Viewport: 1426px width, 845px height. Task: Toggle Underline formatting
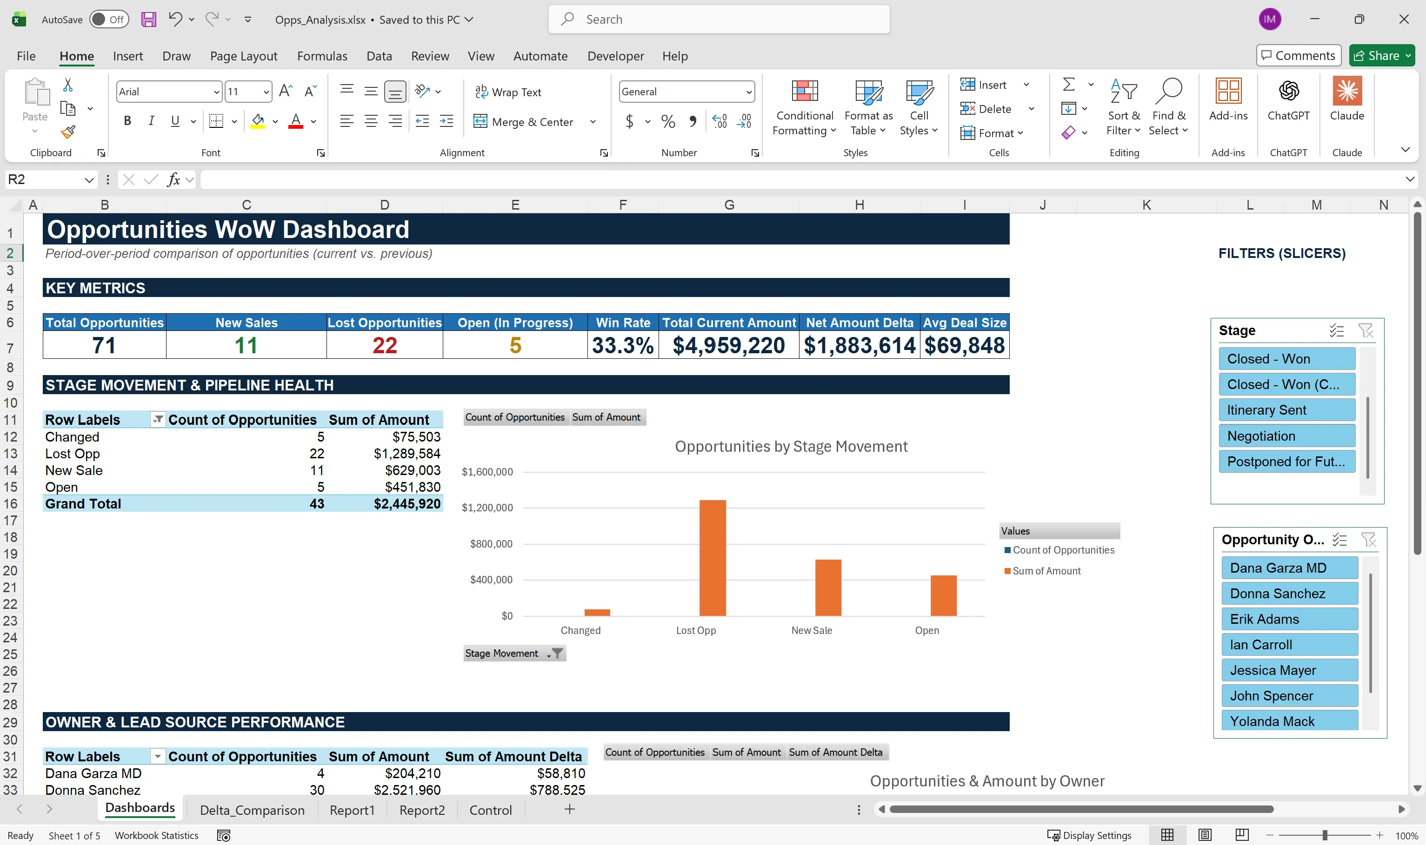pyautogui.click(x=175, y=121)
